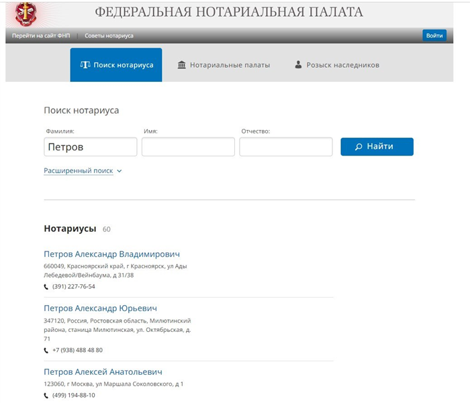
Task: Open Советы нотариуса link
Action: (x=109, y=36)
